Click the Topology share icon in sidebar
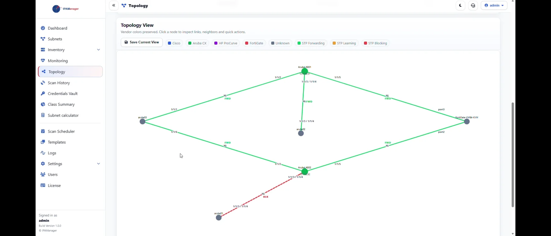Image resolution: width=551 pixels, height=236 pixels. (43, 72)
